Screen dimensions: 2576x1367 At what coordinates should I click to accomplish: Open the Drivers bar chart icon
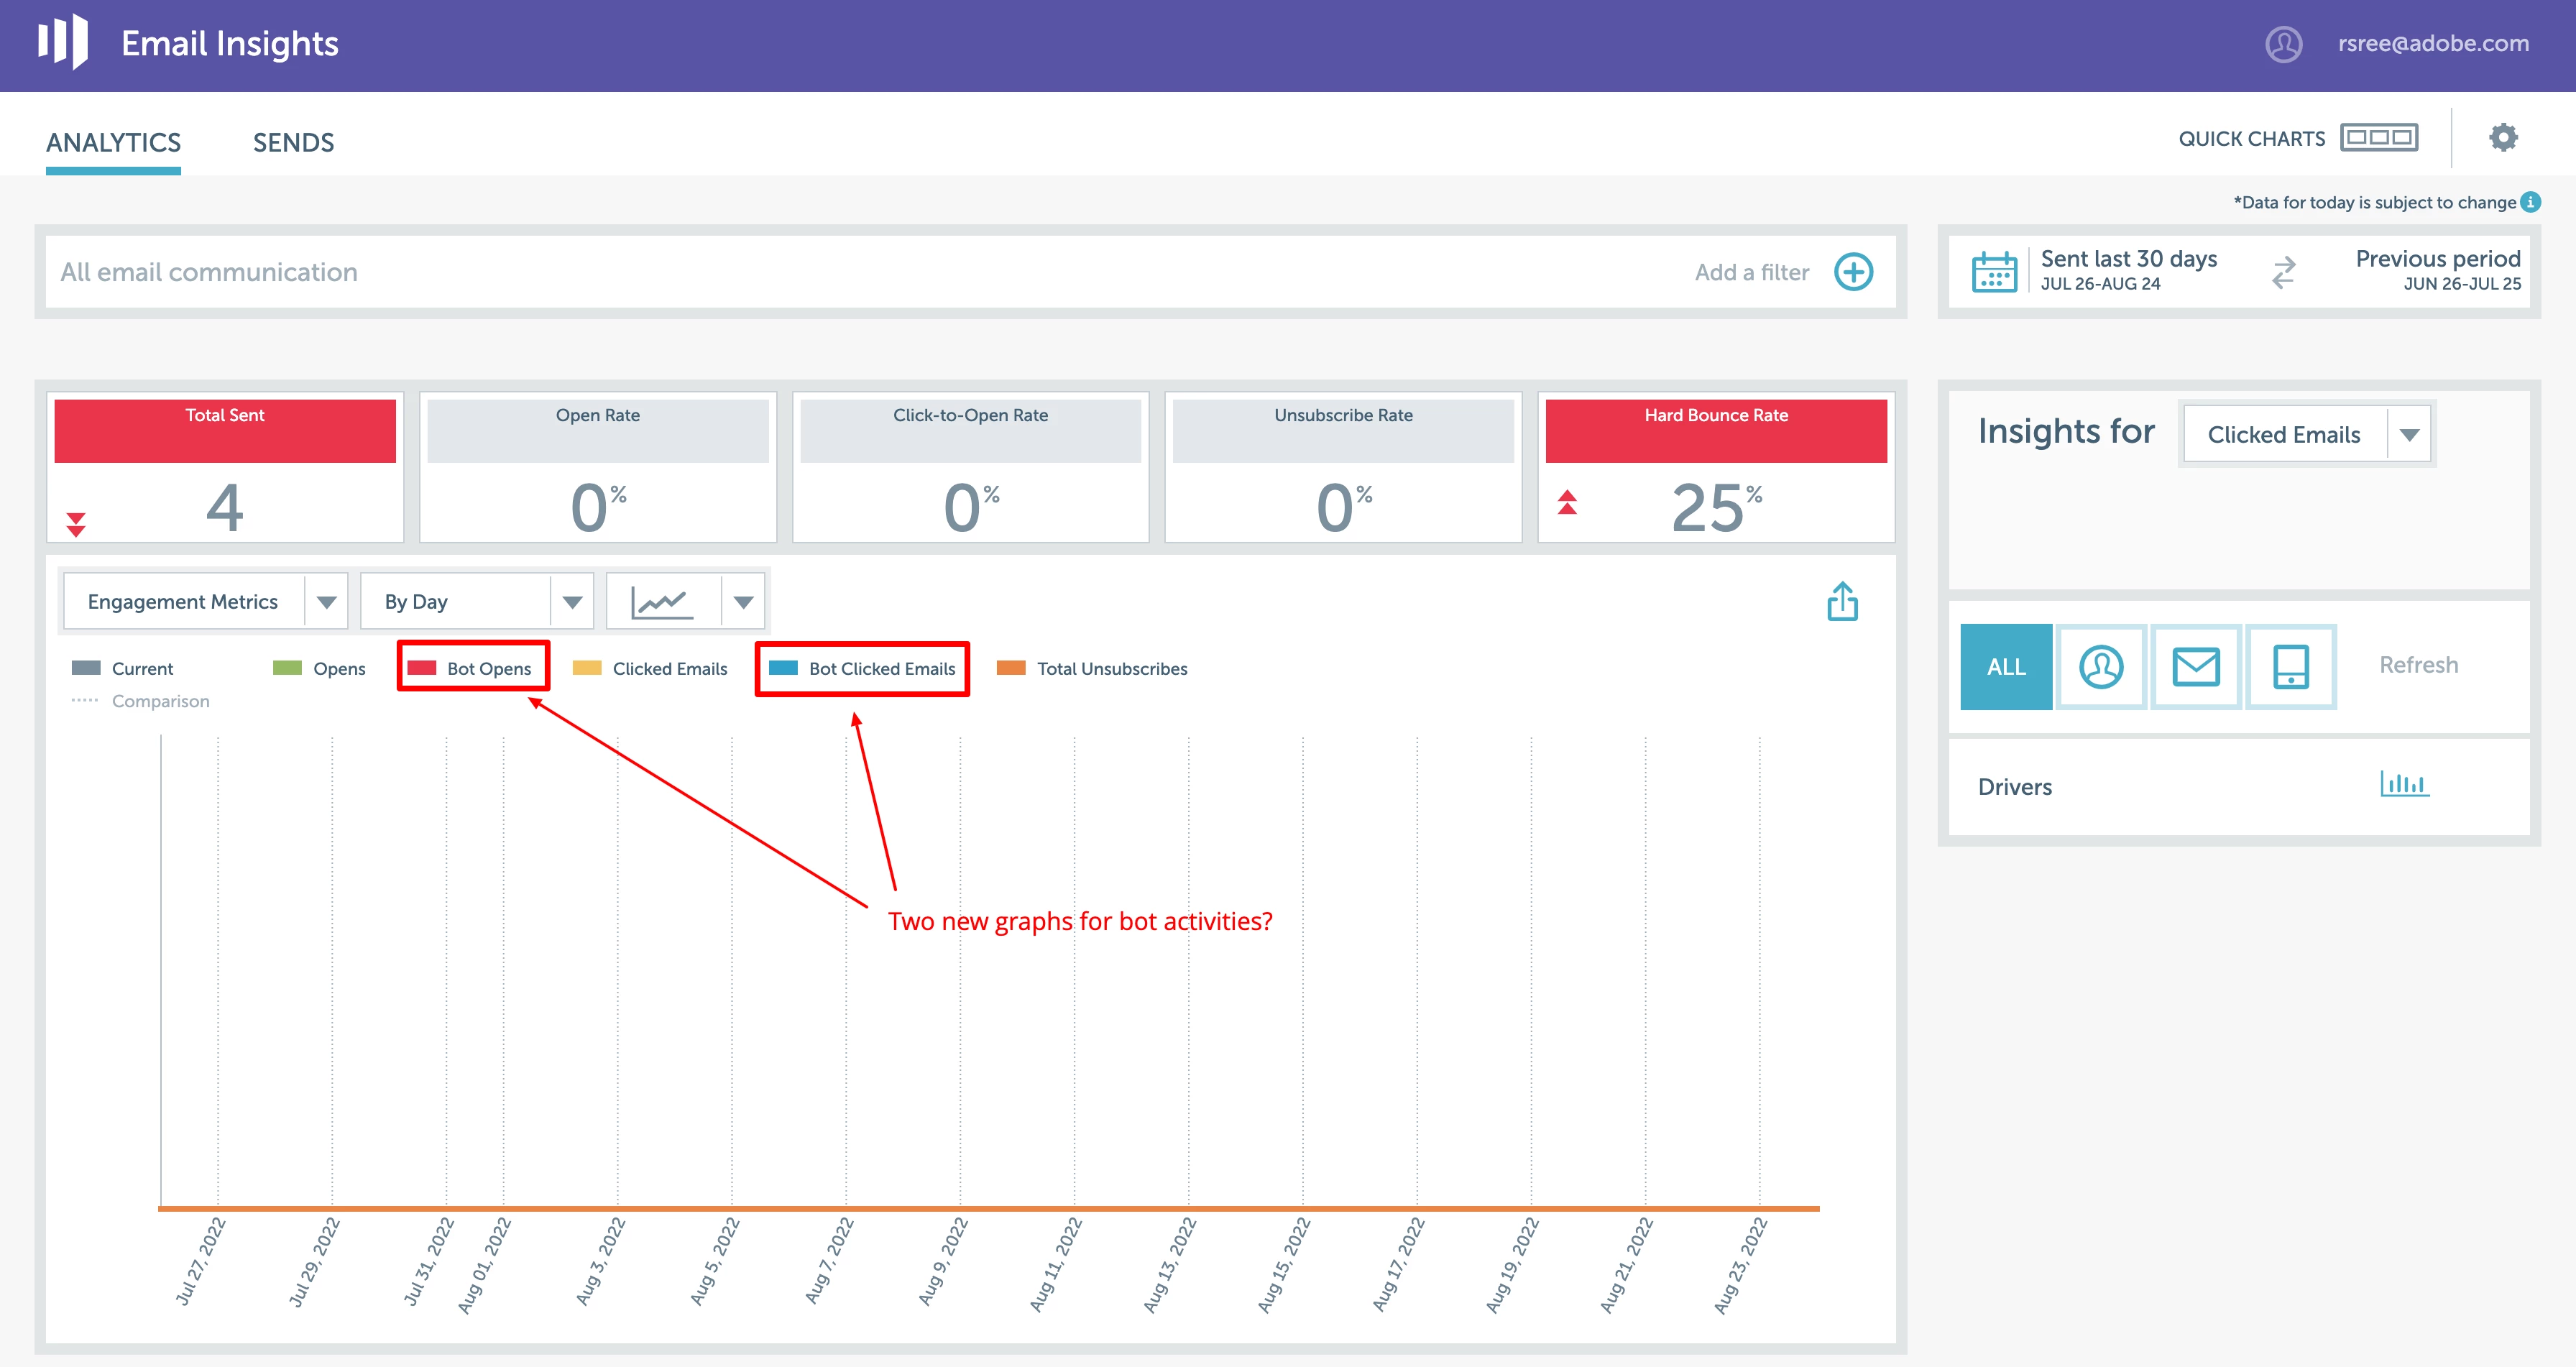coord(2404,784)
